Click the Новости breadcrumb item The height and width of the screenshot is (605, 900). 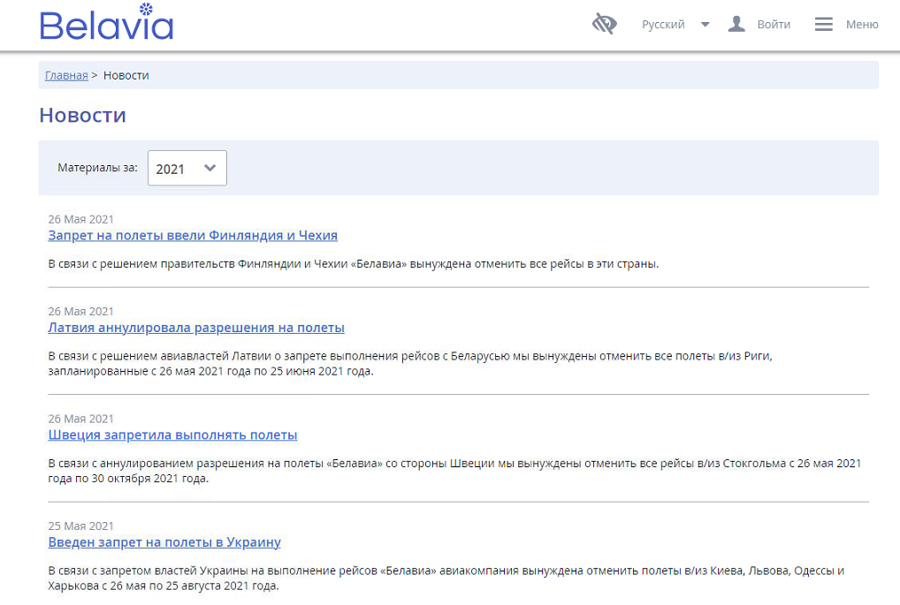[x=126, y=75]
